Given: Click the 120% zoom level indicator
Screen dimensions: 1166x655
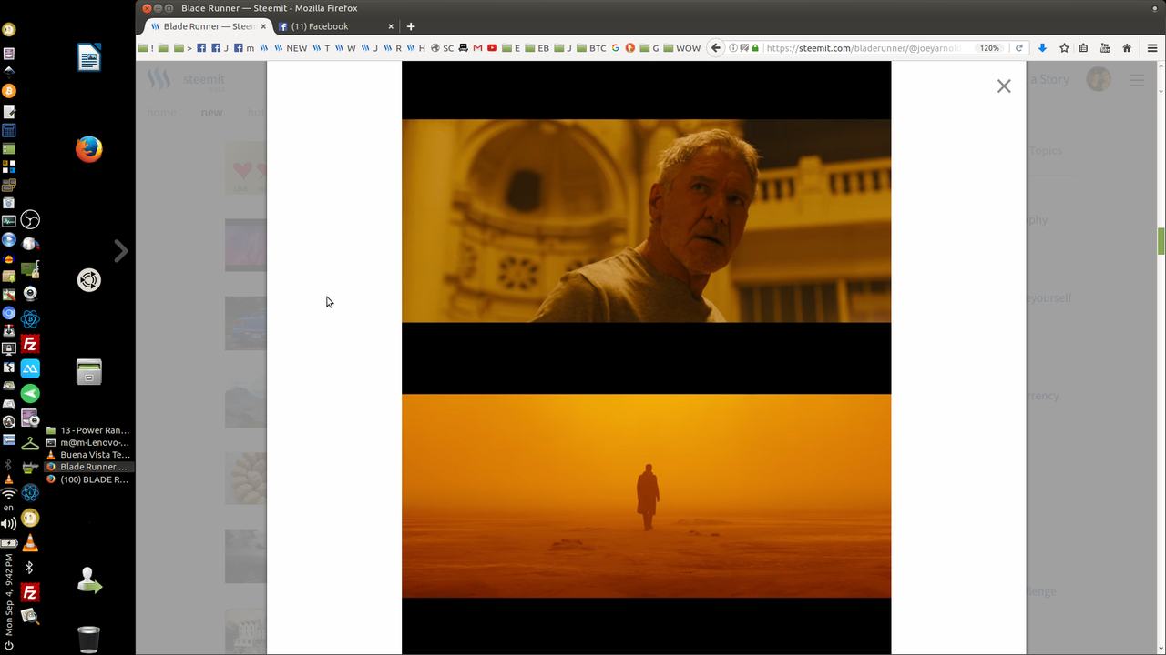Looking at the screenshot, I should click(x=989, y=47).
